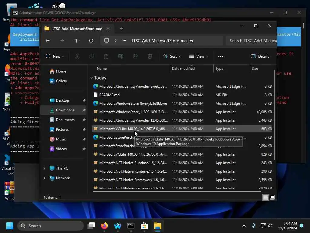This screenshot has height=233, width=310.
Task: Select Microsoft.WindowsStore_11809.1001.713 installer
Action: click(x=182, y=112)
